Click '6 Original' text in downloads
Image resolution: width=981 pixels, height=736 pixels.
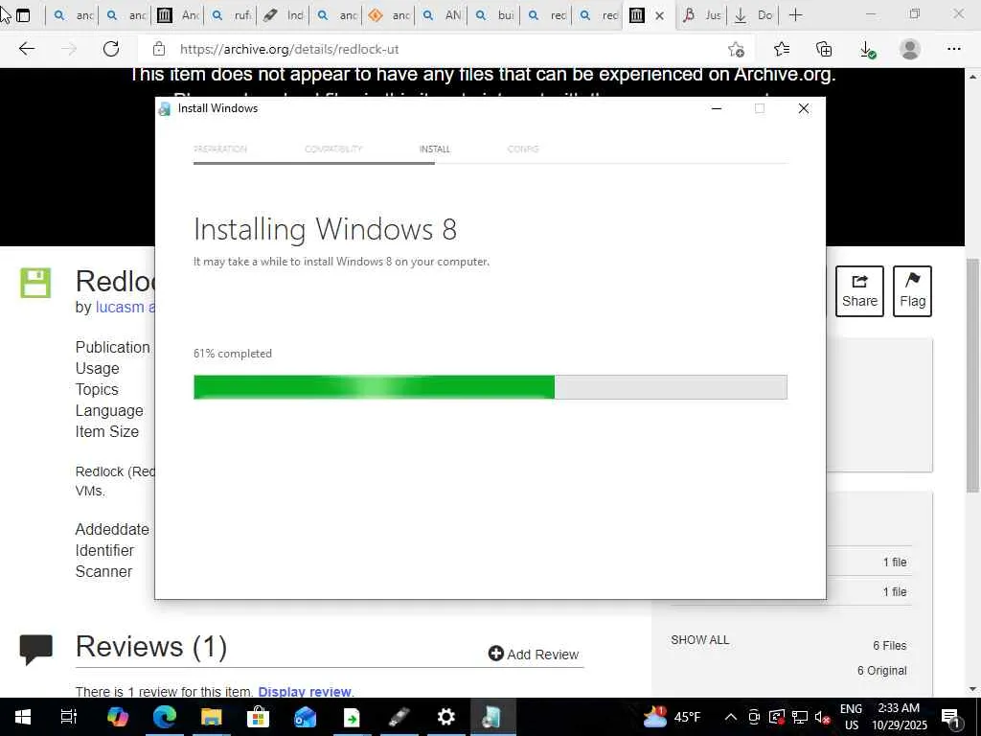[x=881, y=670]
